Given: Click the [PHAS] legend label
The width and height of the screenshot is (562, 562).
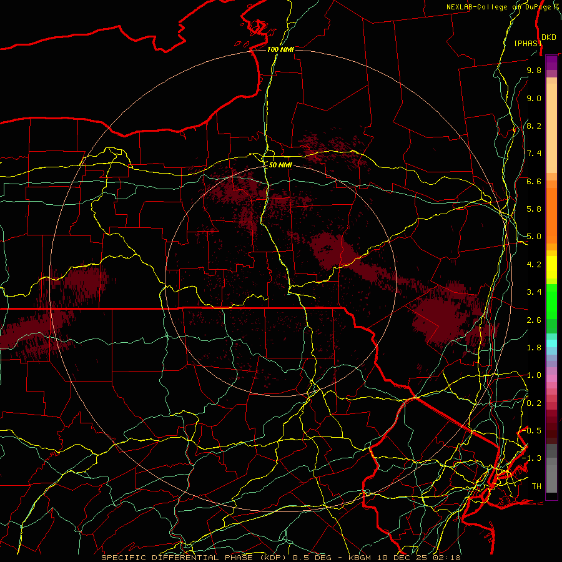Looking at the screenshot, I should coord(528,43).
